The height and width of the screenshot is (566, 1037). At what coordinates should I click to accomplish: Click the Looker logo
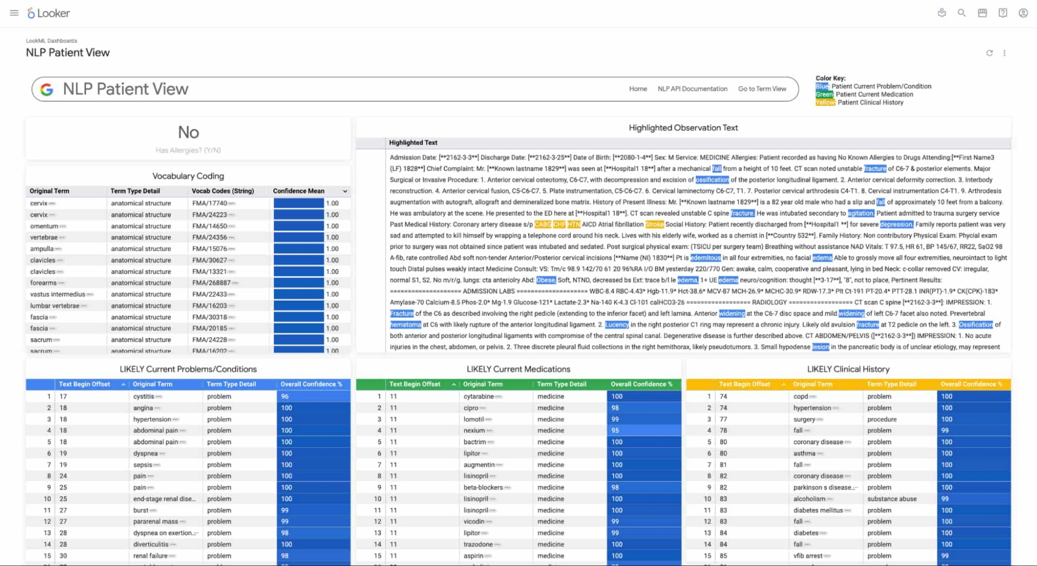tap(49, 13)
